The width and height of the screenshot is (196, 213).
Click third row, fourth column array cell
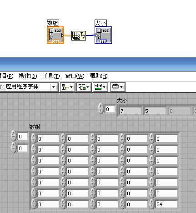136,161
